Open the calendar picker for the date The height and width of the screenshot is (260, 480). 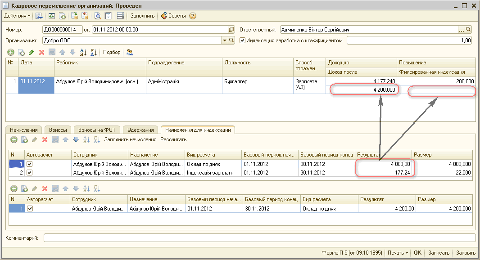click(x=231, y=30)
